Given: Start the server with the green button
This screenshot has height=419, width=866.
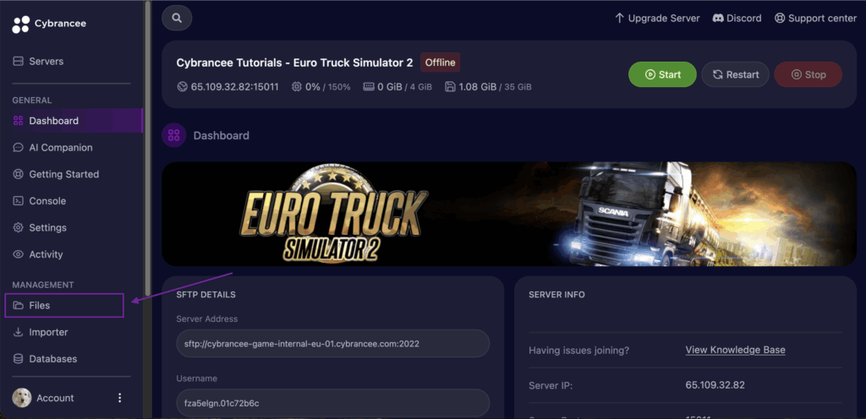Looking at the screenshot, I should click(x=662, y=74).
